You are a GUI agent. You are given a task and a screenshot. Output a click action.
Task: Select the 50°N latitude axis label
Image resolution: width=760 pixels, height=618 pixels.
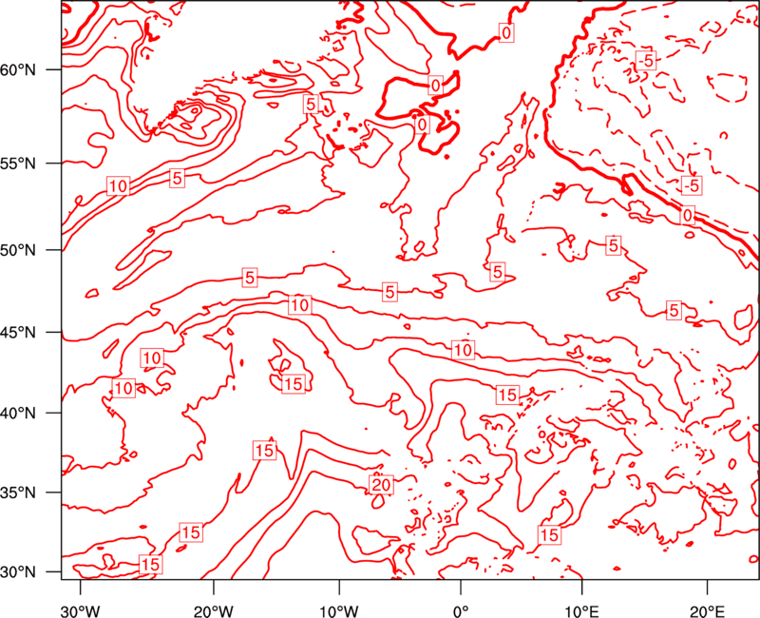pos(18,250)
